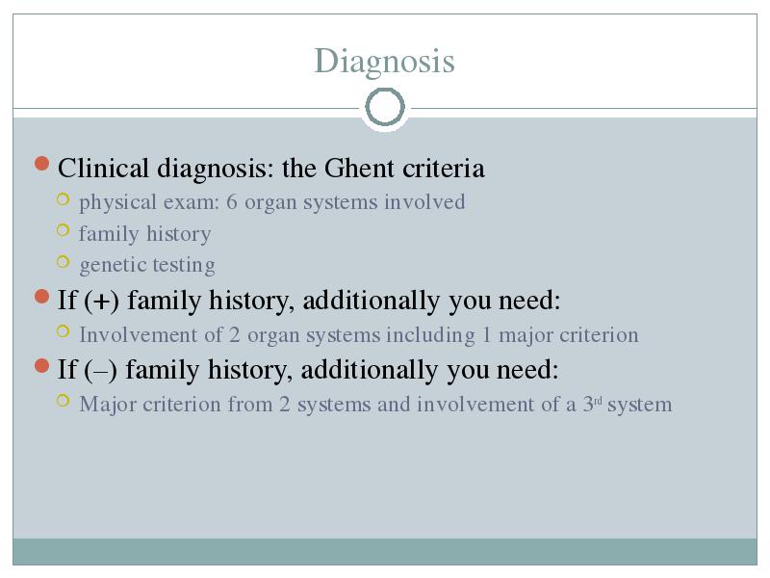Click the orange bullet beside If (–) family history
The width and height of the screenshot is (770, 578).
point(42,366)
